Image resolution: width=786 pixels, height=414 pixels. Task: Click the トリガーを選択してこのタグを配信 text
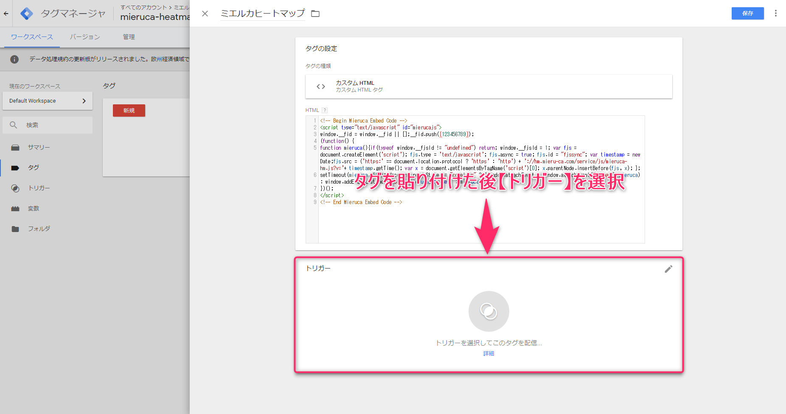489,343
